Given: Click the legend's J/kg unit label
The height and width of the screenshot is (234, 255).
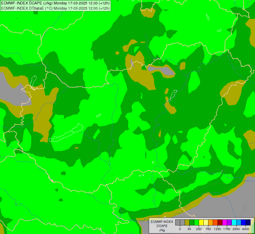Looking at the screenshot, I should point(162,230).
